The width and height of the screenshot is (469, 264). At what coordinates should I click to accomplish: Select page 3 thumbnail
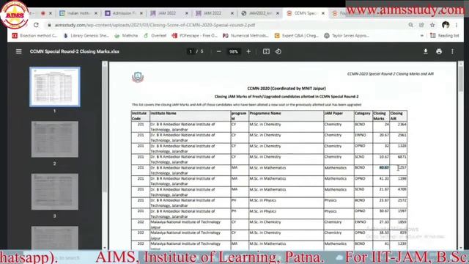coord(55,191)
